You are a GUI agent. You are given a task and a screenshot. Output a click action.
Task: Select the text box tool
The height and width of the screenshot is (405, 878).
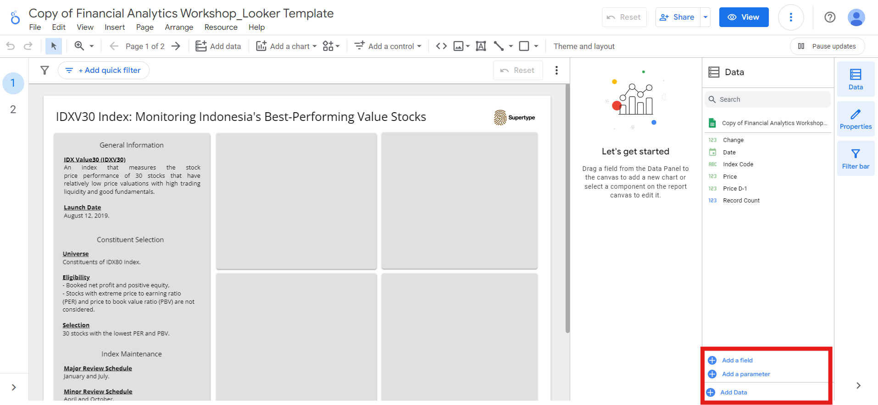(x=480, y=46)
